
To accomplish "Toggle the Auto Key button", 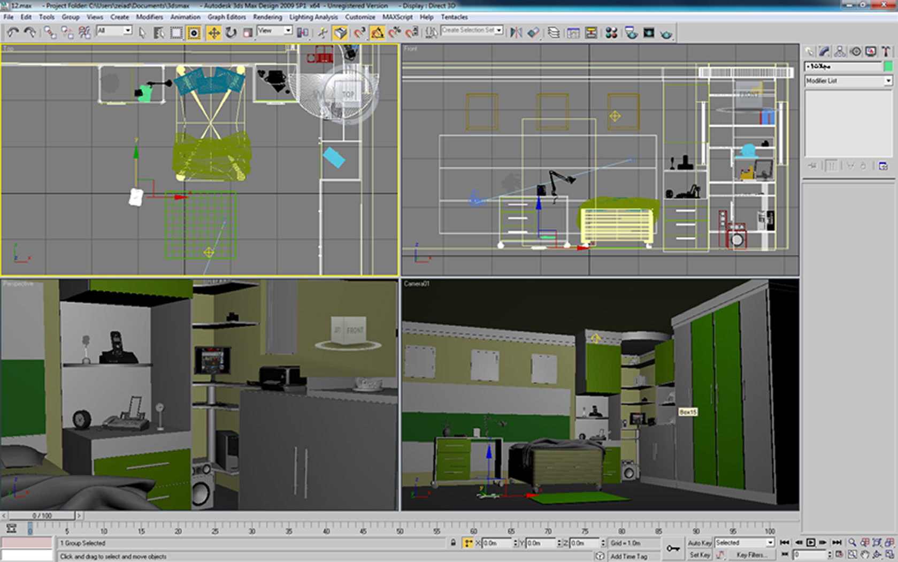I will click(700, 543).
